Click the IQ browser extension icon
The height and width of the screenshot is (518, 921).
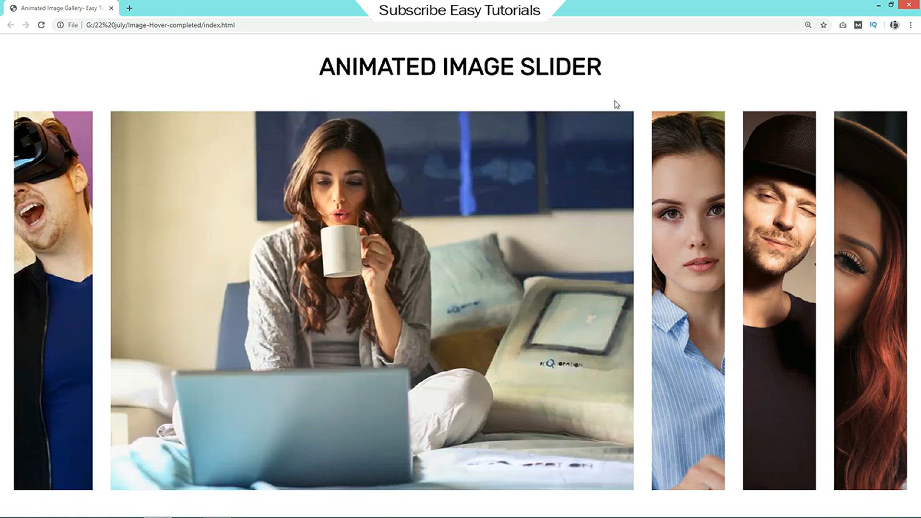874,24
